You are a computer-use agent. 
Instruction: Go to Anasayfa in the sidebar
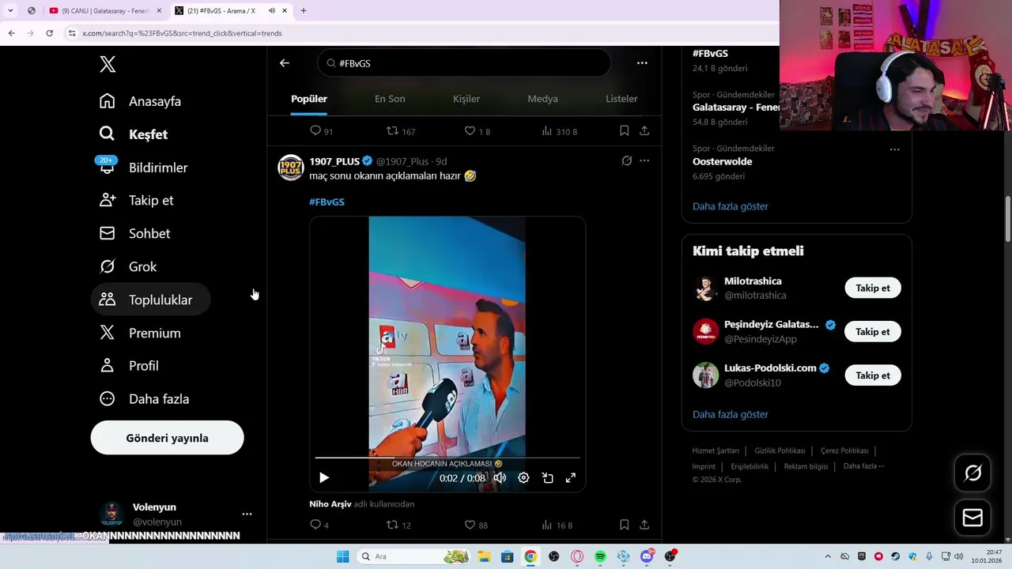[140, 101]
